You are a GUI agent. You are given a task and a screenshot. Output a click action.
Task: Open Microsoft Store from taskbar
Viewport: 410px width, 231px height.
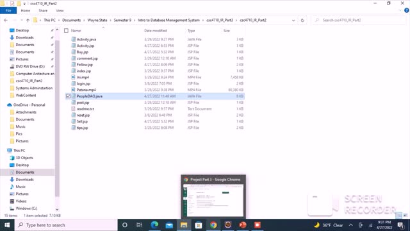pos(199,225)
